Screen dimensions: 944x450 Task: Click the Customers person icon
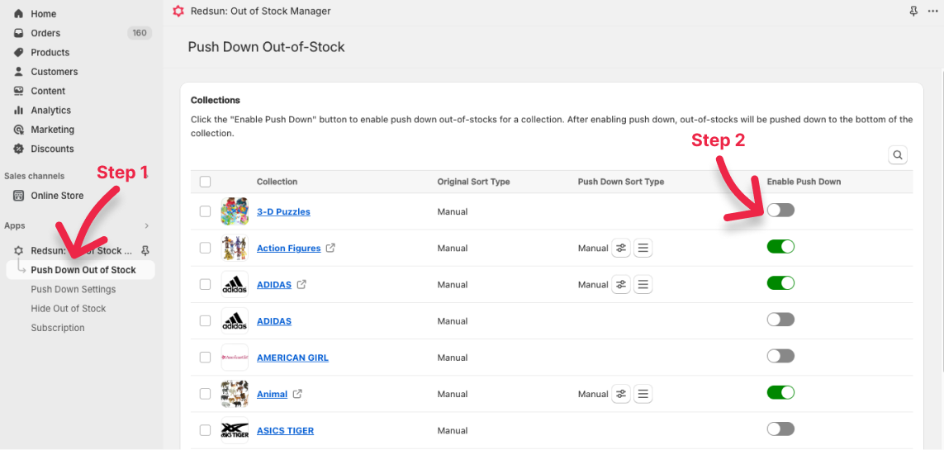pos(19,72)
